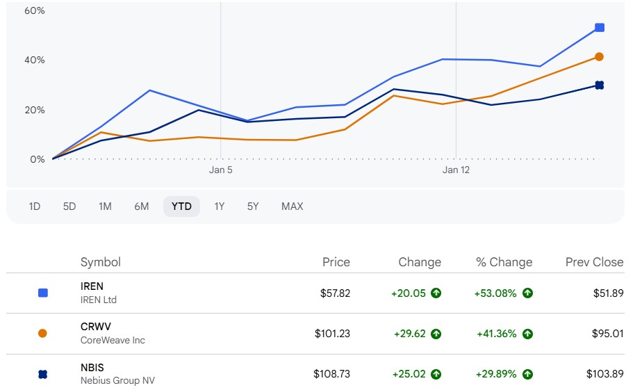642x390 pixels.
Task: Select the 1D time range tab
Action: point(35,206)
